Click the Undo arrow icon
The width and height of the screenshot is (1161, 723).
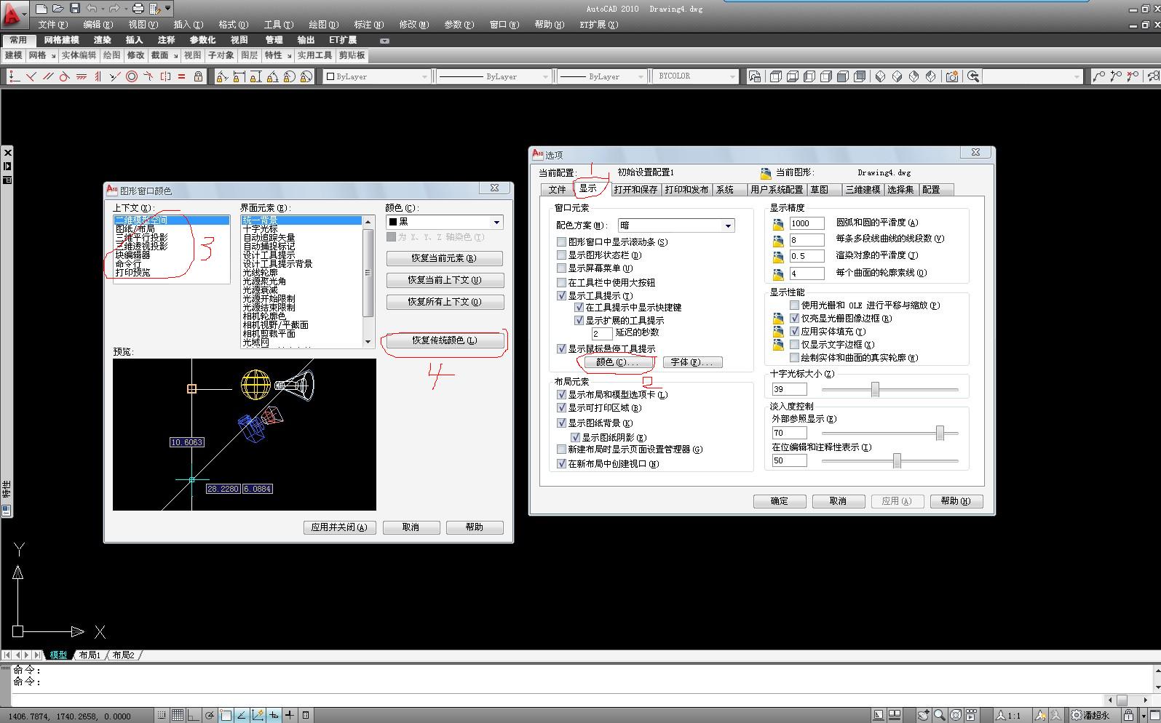92,9
